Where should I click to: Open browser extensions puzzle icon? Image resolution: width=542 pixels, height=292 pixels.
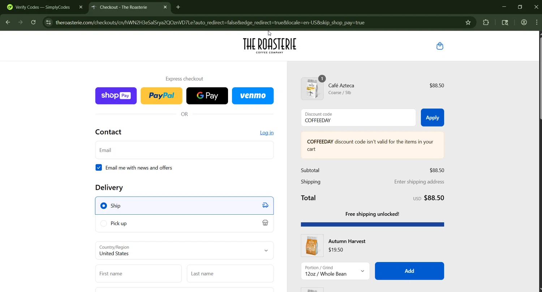tap(486, 22)
